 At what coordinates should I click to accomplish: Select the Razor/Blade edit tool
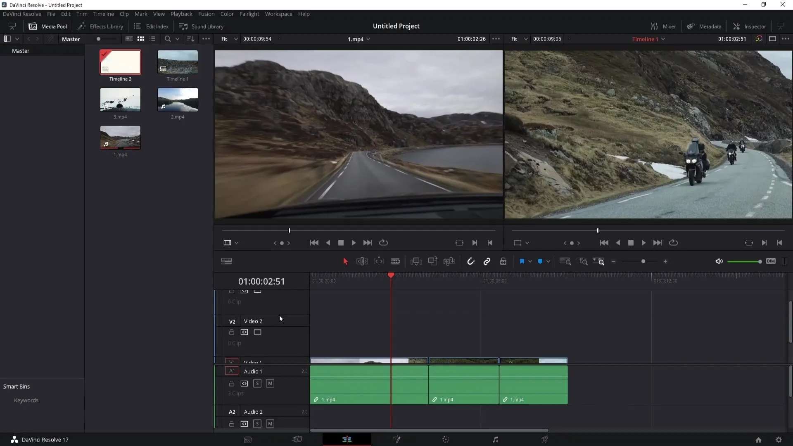395,261
